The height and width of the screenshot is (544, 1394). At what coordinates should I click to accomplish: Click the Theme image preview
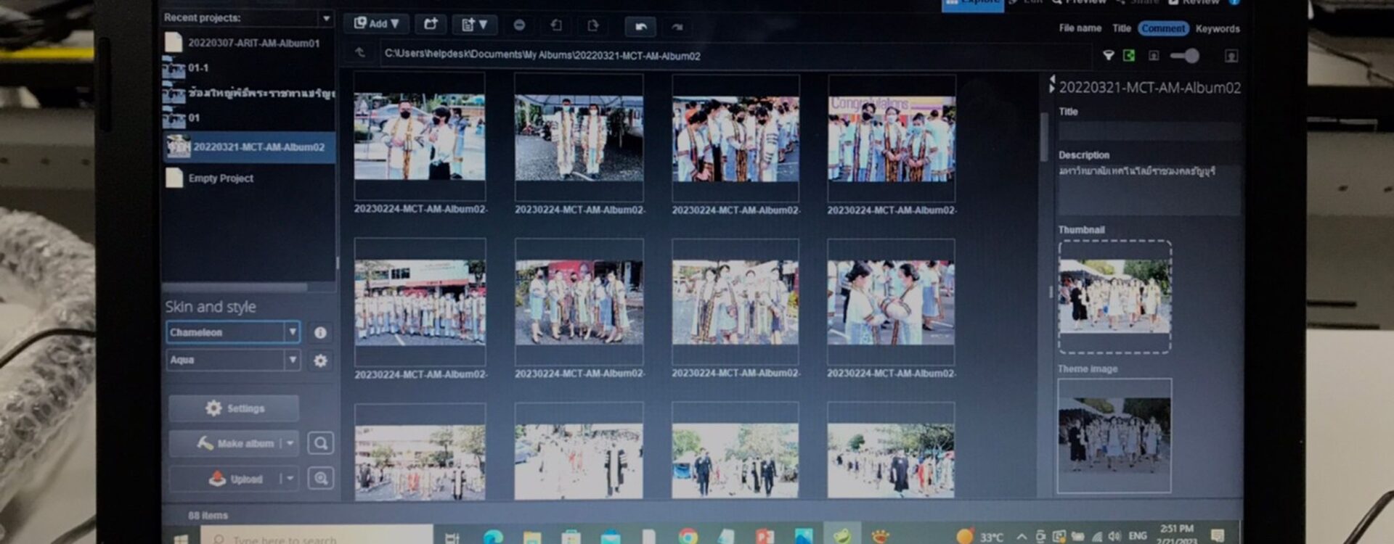(1114, 436)
